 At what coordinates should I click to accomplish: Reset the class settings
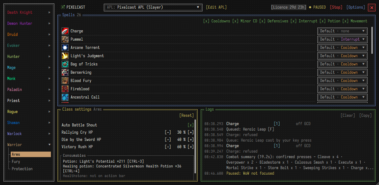[186, 115]
